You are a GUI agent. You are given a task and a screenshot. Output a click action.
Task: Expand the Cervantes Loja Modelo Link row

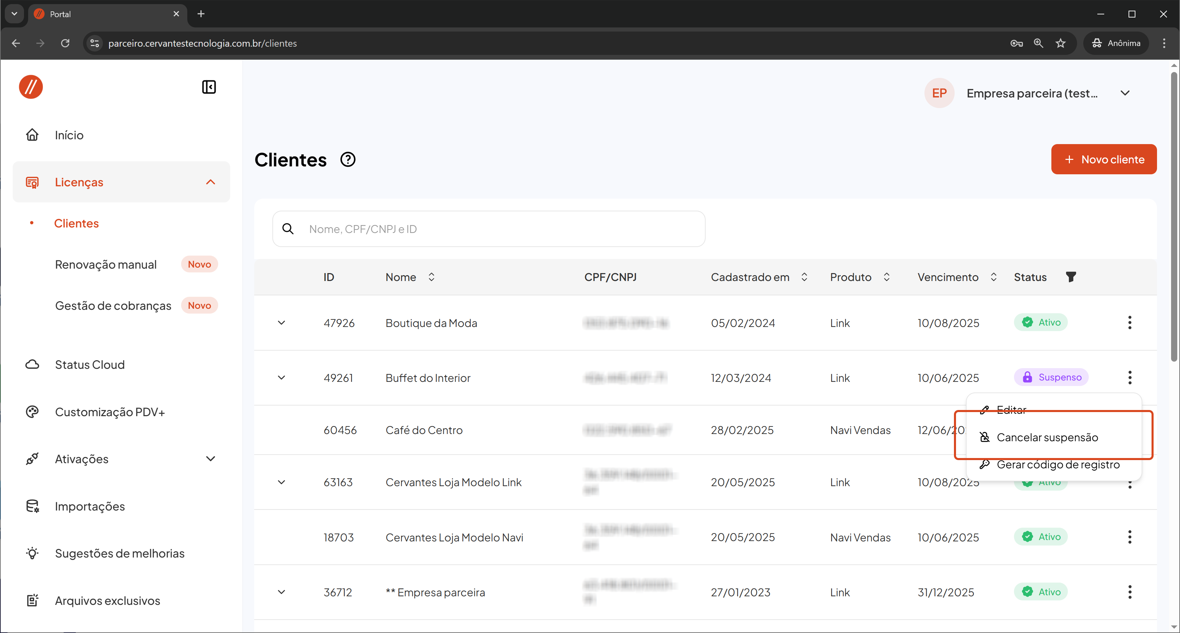(x=282, y=482)
